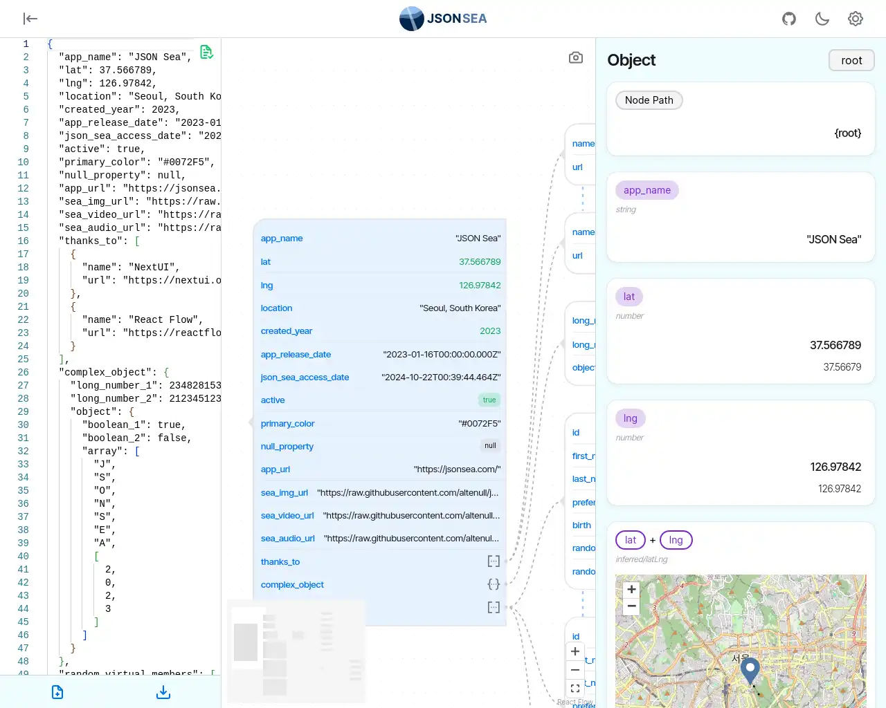Click the thanks_to label in the root node
Screen dimensions: 886x708
(280, 561)
